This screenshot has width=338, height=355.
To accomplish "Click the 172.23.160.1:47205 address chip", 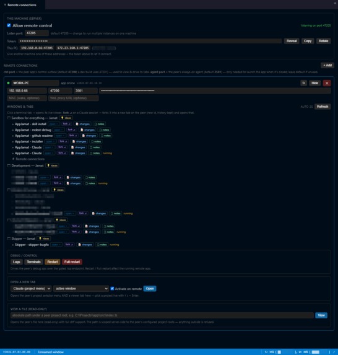I will coord(73,48).
